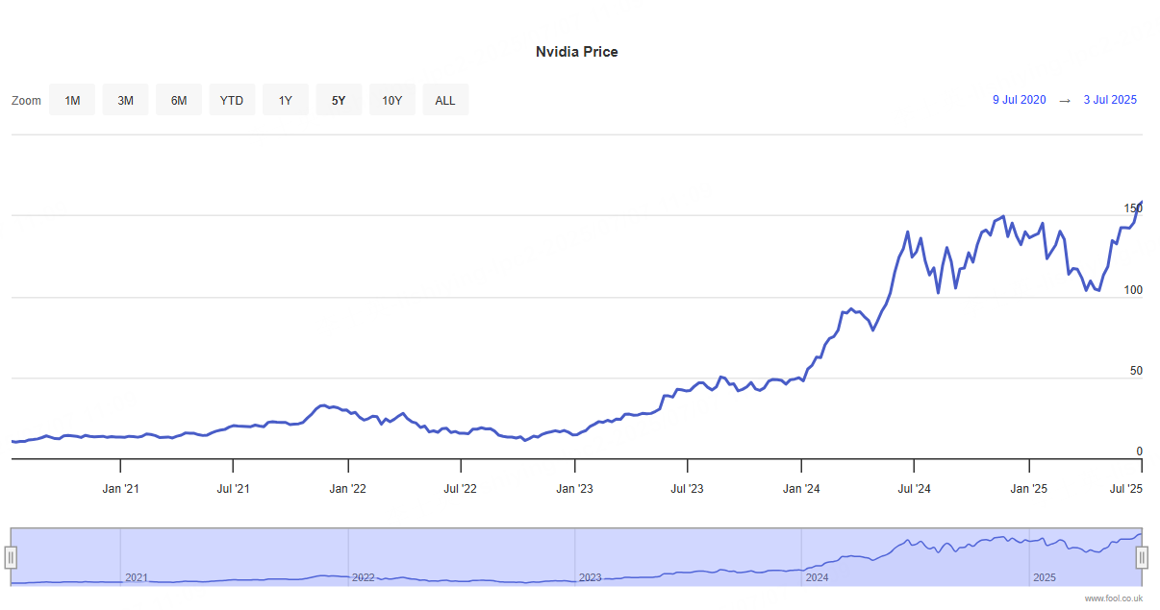Select the 1M zoom range
The image size is (1160, 610).
point(72,100)
